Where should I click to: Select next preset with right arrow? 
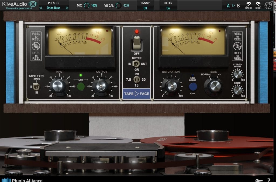click(x=67, y=8)
